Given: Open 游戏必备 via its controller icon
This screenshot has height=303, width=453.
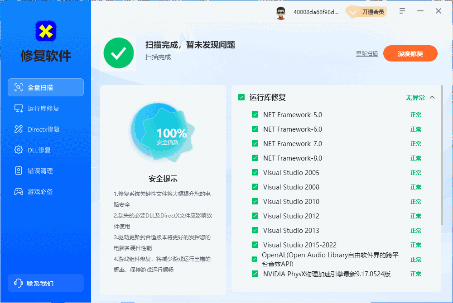Looking at the screenshot, I should [x=18, y=191].
